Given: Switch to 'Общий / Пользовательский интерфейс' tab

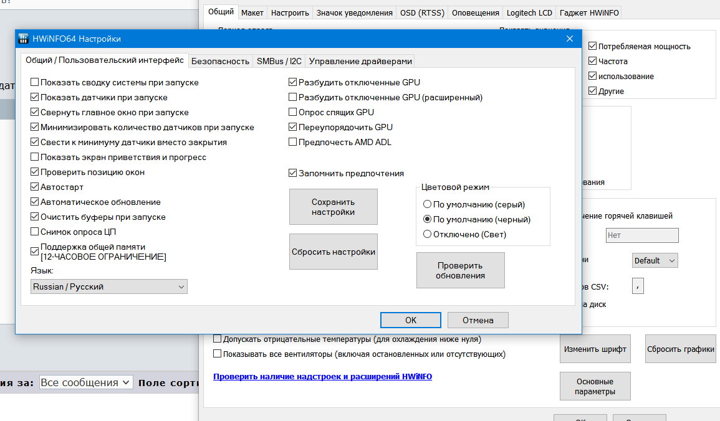Looking at the screenshot, I should pos(104,60).
